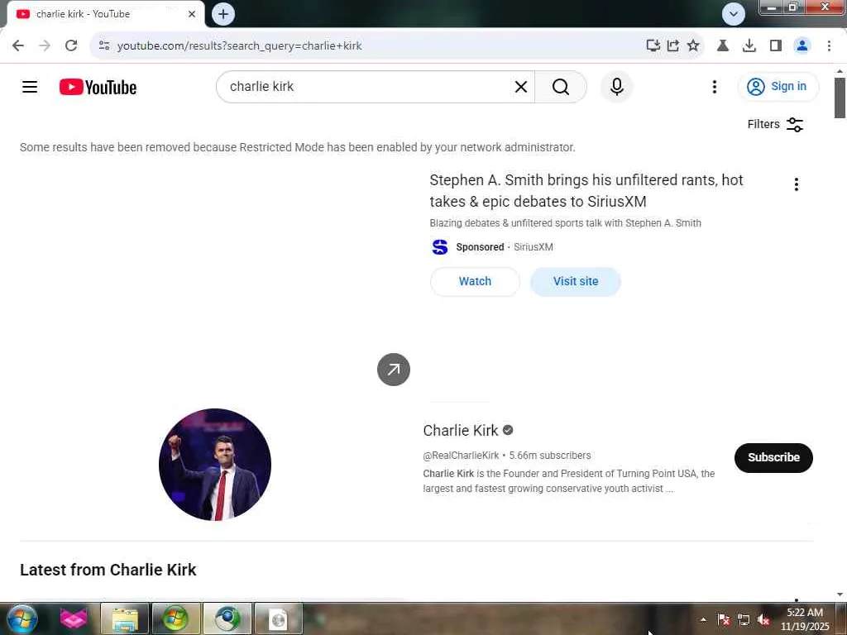Share this page icon
Viewport: 847px width, 635px height.
[673, 45]
